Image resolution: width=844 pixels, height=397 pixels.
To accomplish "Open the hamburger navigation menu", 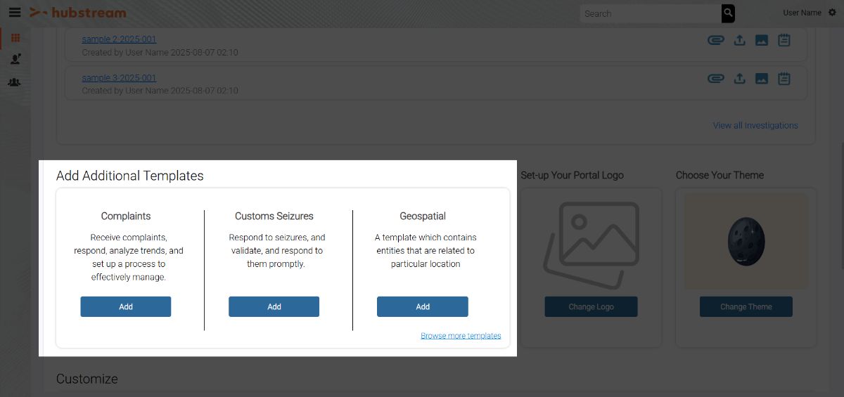I will [15, 13].
